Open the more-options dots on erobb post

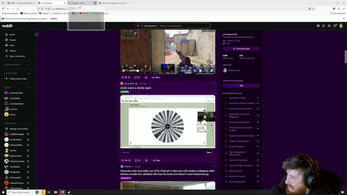[214, 83]
